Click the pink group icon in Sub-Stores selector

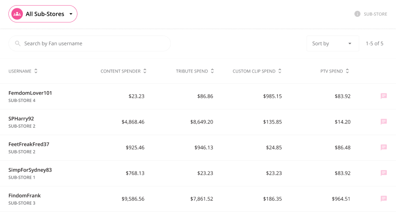click(17, 14)
